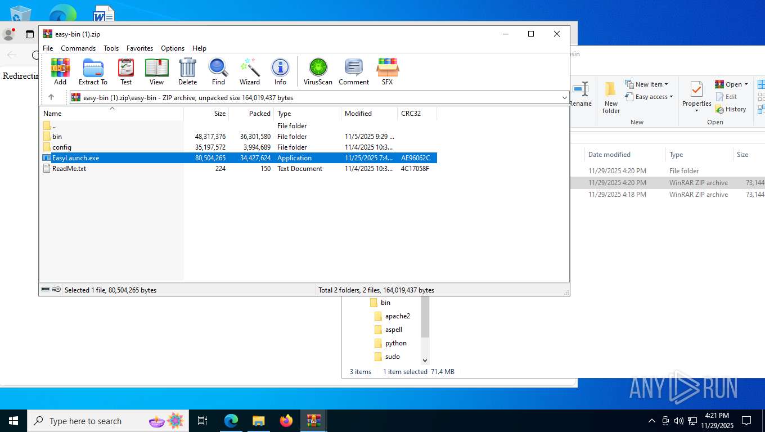Viewport: 765px width, 432px height.
Task: Open Microsoft Edge from the taskbar
Action: pyautogui.click(x=231, y=421)
